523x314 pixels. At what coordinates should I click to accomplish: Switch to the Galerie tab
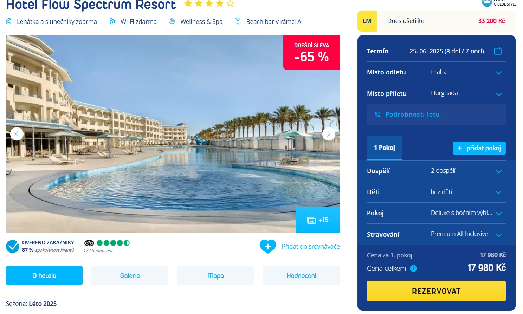pyautogui.click(x=130, y=276)
